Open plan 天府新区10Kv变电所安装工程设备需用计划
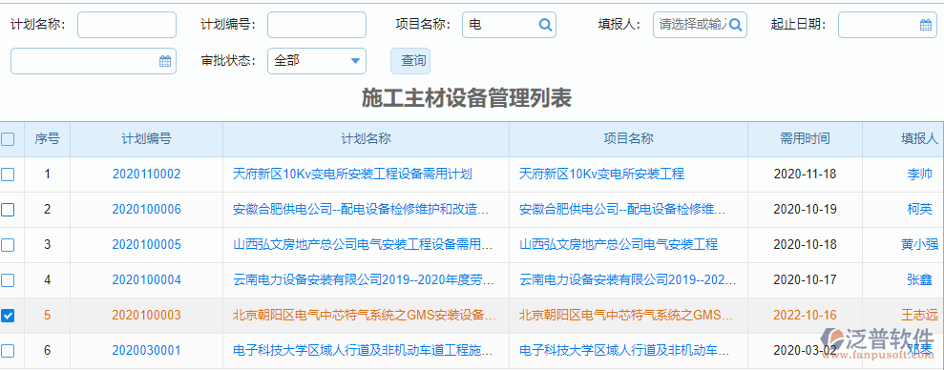 click(x=352, y=175)
